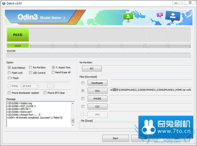Select the 'All threads completed' log line
Image resolution: width=197 pixels, height=146 pixels.
coord(35,118)
